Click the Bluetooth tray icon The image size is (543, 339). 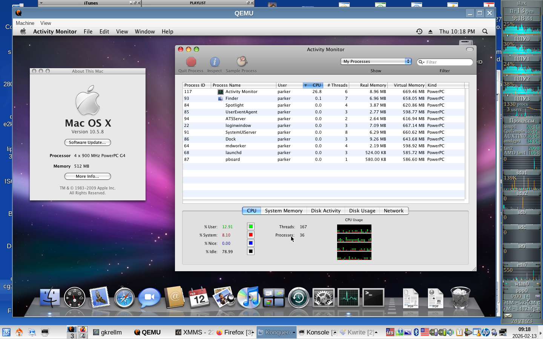(416, 332)
